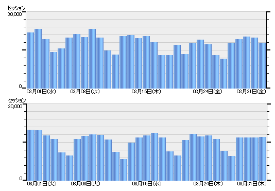Click the 30,000 axis value on March chart
The height and width of the screenshot is (191, 275).
point(14,14)
